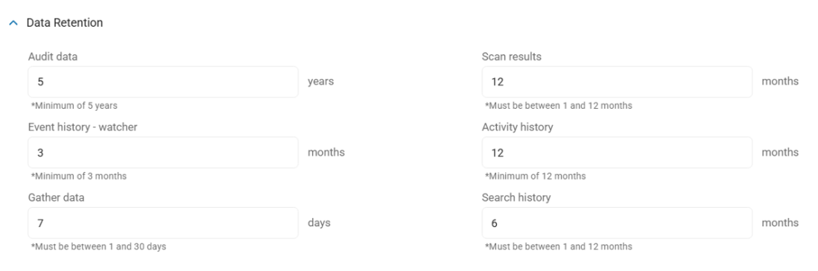Viewport: 818px width, 271px height.
Task: Click the Search history input field
Action: [x=617, y=223]
